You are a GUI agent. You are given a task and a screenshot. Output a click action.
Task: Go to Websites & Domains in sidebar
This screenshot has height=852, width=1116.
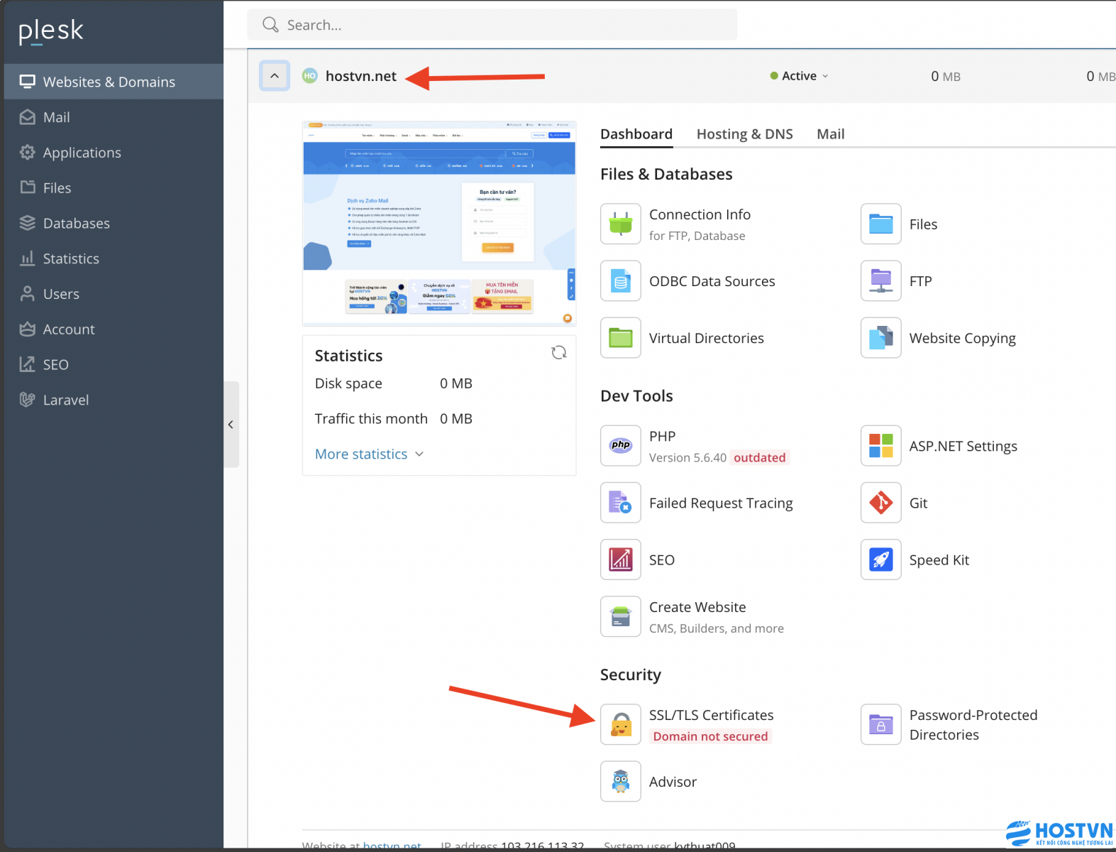point(114,82)
